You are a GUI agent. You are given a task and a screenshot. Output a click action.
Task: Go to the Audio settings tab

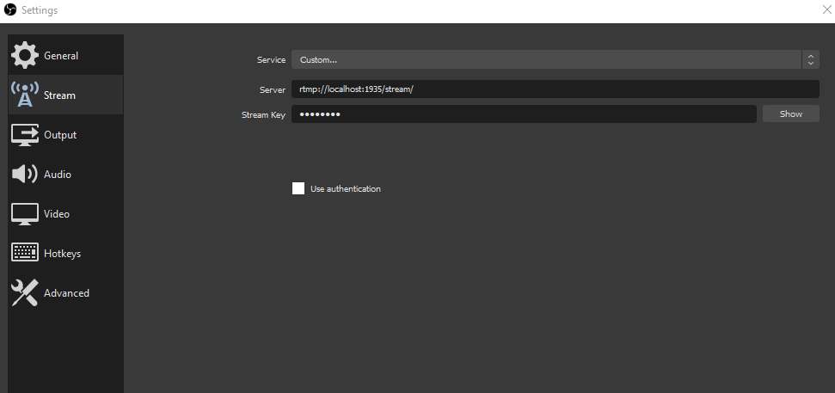tap(66, 174)
